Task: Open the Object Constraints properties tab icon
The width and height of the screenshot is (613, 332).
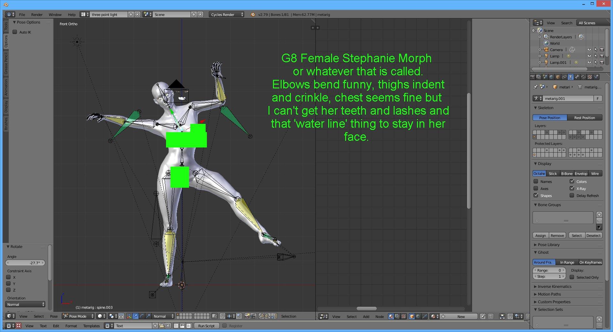Action: pyautogui.click(x=564, y=77)
